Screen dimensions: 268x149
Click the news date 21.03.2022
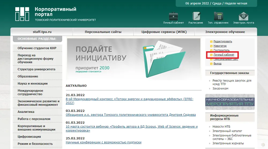tap(75, 95)
